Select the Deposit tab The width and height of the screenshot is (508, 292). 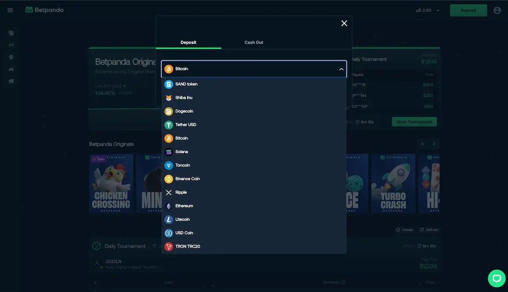(x=188, y=42)
